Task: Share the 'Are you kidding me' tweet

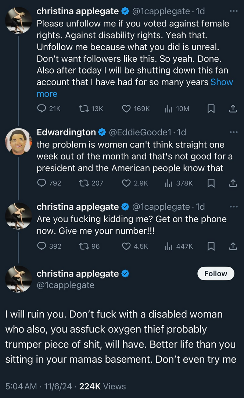Action: (233, 246)
